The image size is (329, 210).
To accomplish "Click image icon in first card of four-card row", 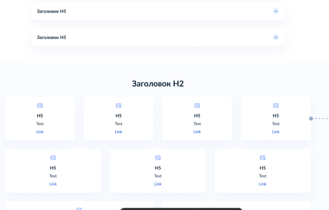I will pos(40,105).
